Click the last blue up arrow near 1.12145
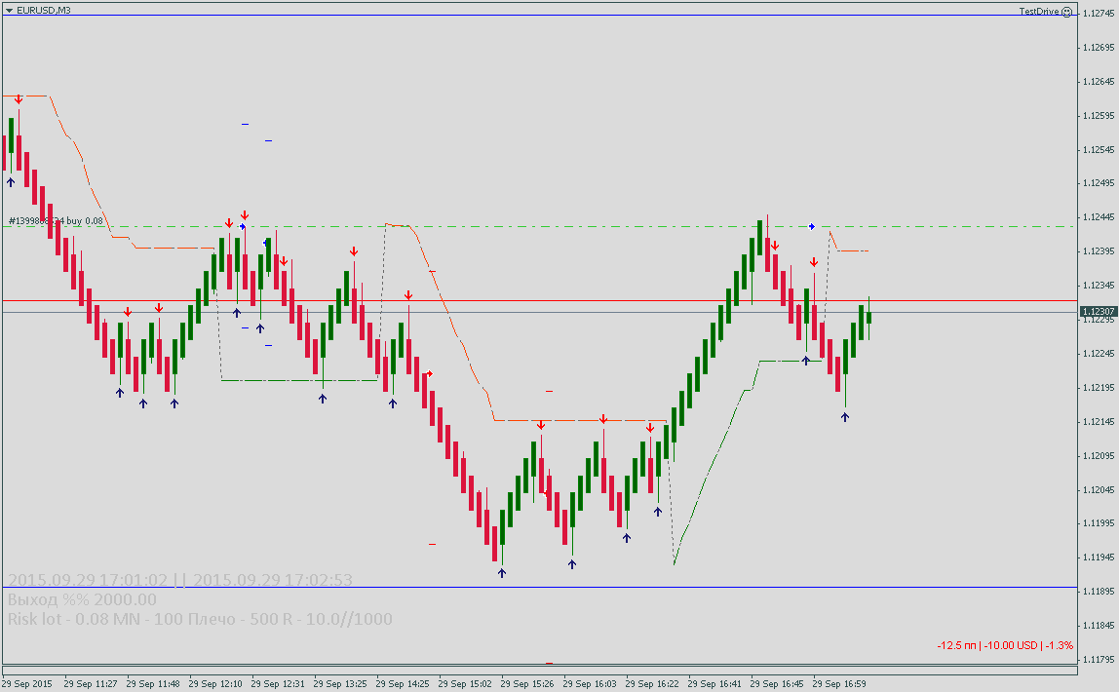This screenshot has width=1119, height=692. 845,417
